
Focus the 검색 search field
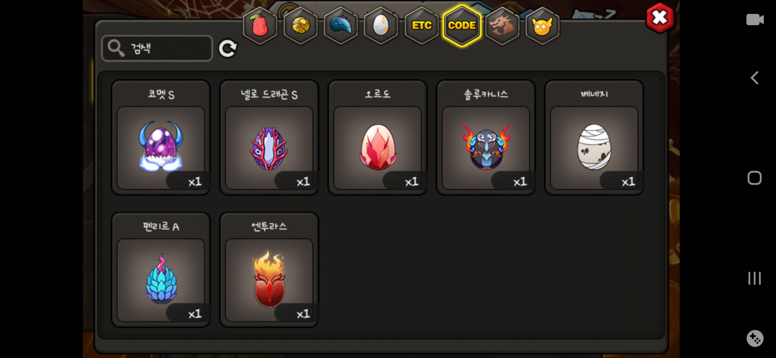(x=157, y=48)
